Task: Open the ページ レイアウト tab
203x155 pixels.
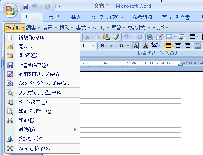Action: [107, 17]
